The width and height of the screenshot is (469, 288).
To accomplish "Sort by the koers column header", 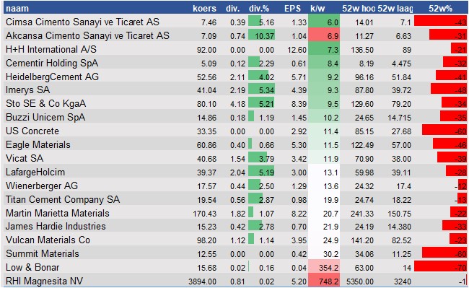I will point(204,9).
